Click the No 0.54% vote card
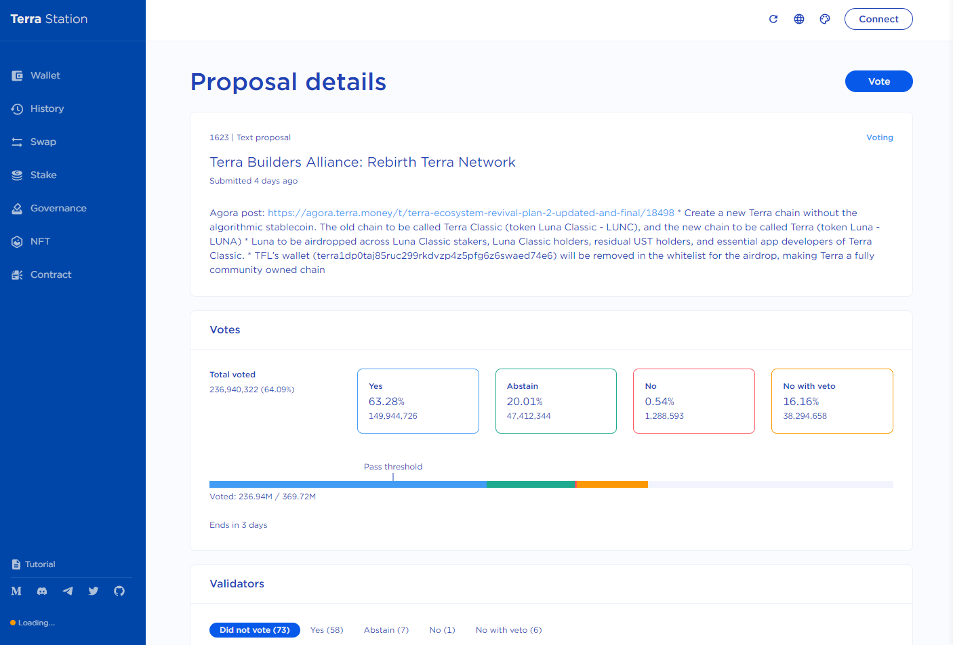This screenshot has width=953, height=645. (x=694, y=401)
